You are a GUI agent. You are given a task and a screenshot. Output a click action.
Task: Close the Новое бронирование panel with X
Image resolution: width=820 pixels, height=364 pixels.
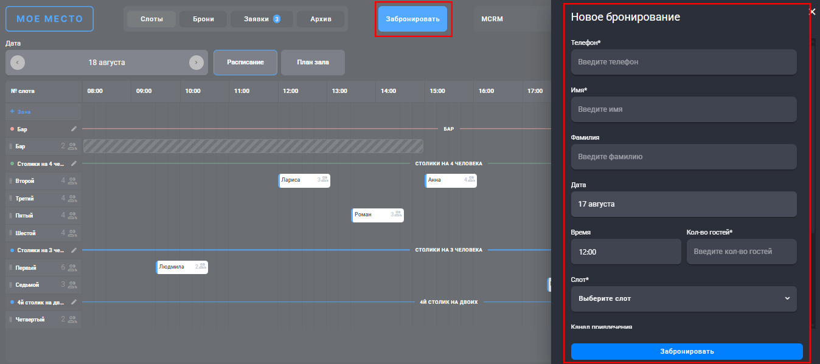(x=812, y=12)
